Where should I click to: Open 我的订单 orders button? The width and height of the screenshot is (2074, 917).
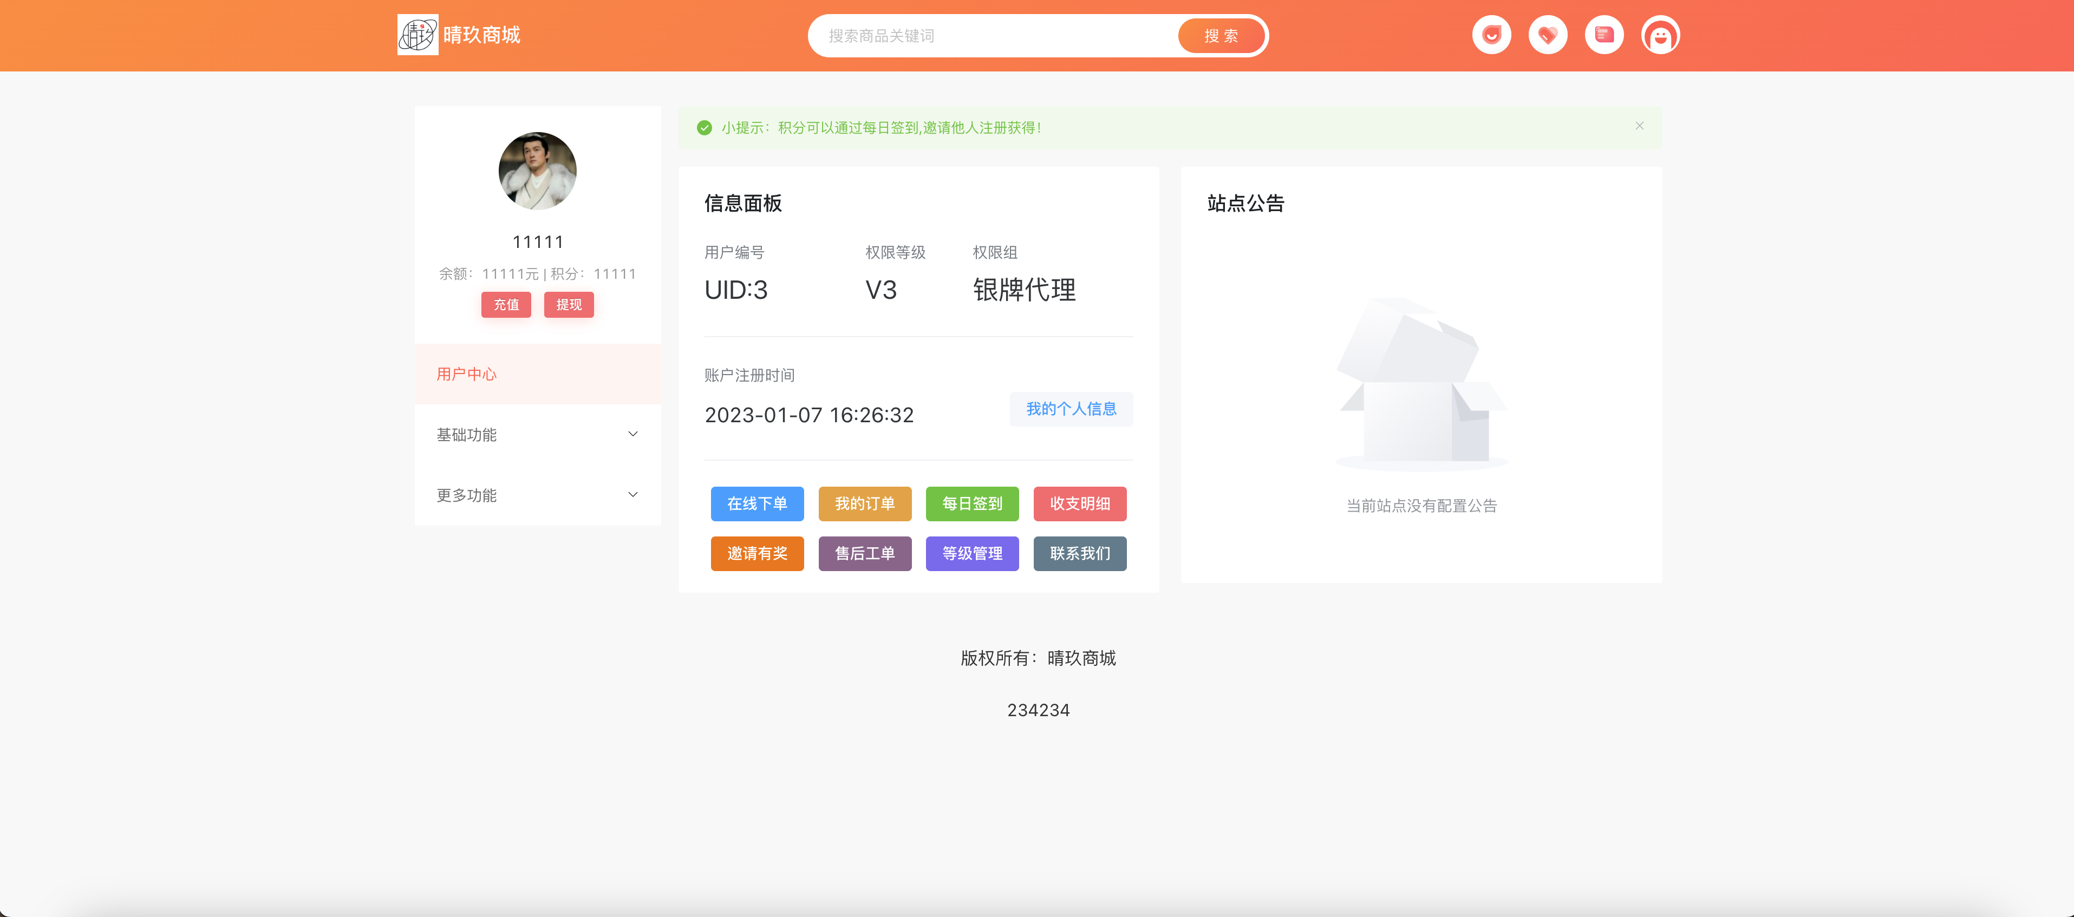point(865,504)
